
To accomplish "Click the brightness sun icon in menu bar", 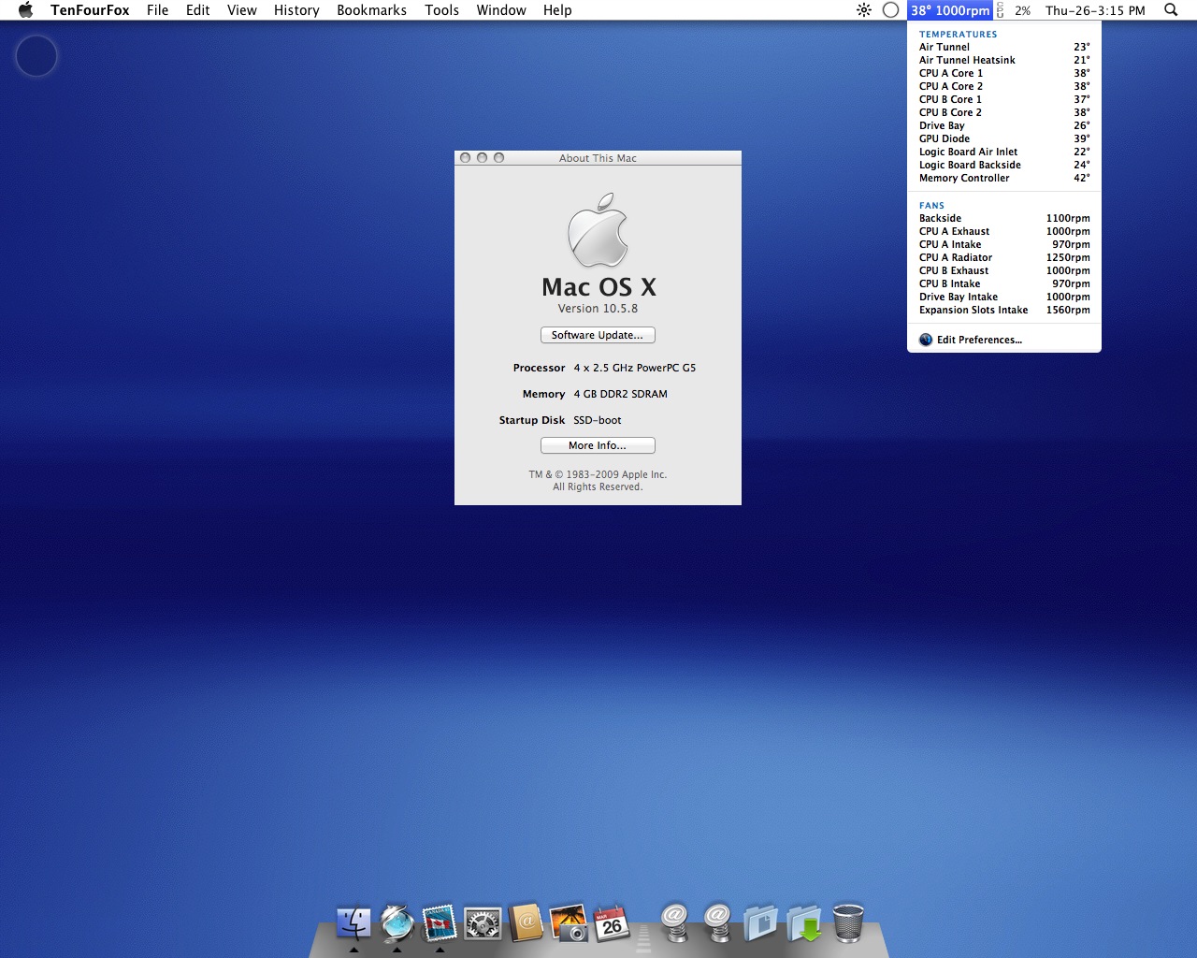I will pyautogui.click(x=863, y=10).
